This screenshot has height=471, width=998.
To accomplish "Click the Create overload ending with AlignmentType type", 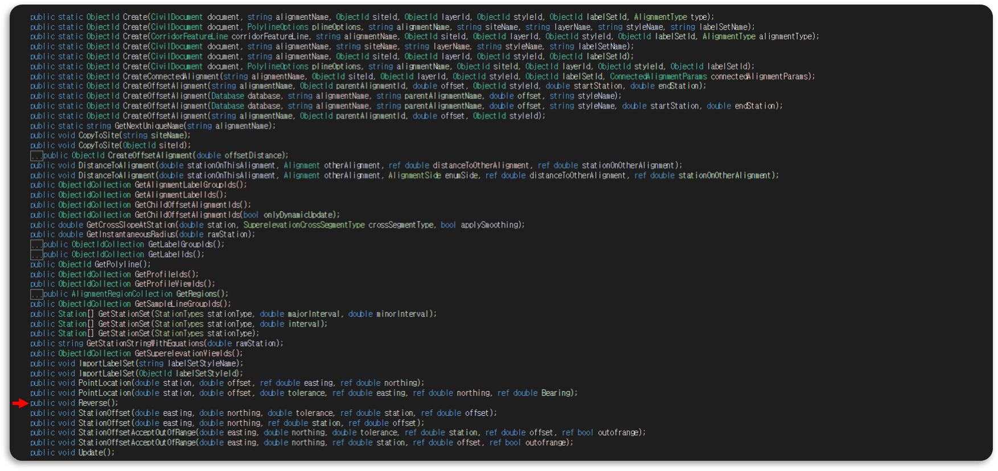I will [x=372, y=17].
